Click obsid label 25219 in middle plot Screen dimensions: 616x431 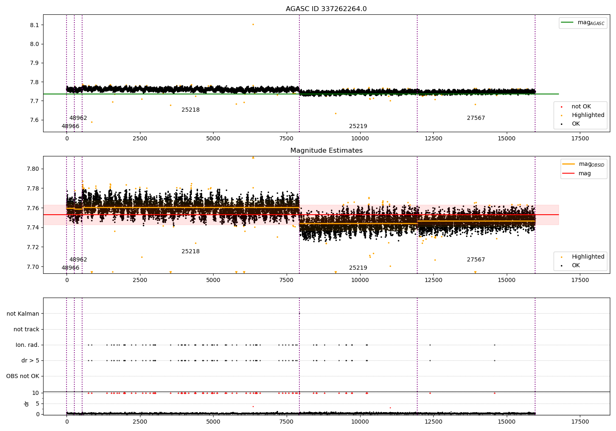point(358,268)
